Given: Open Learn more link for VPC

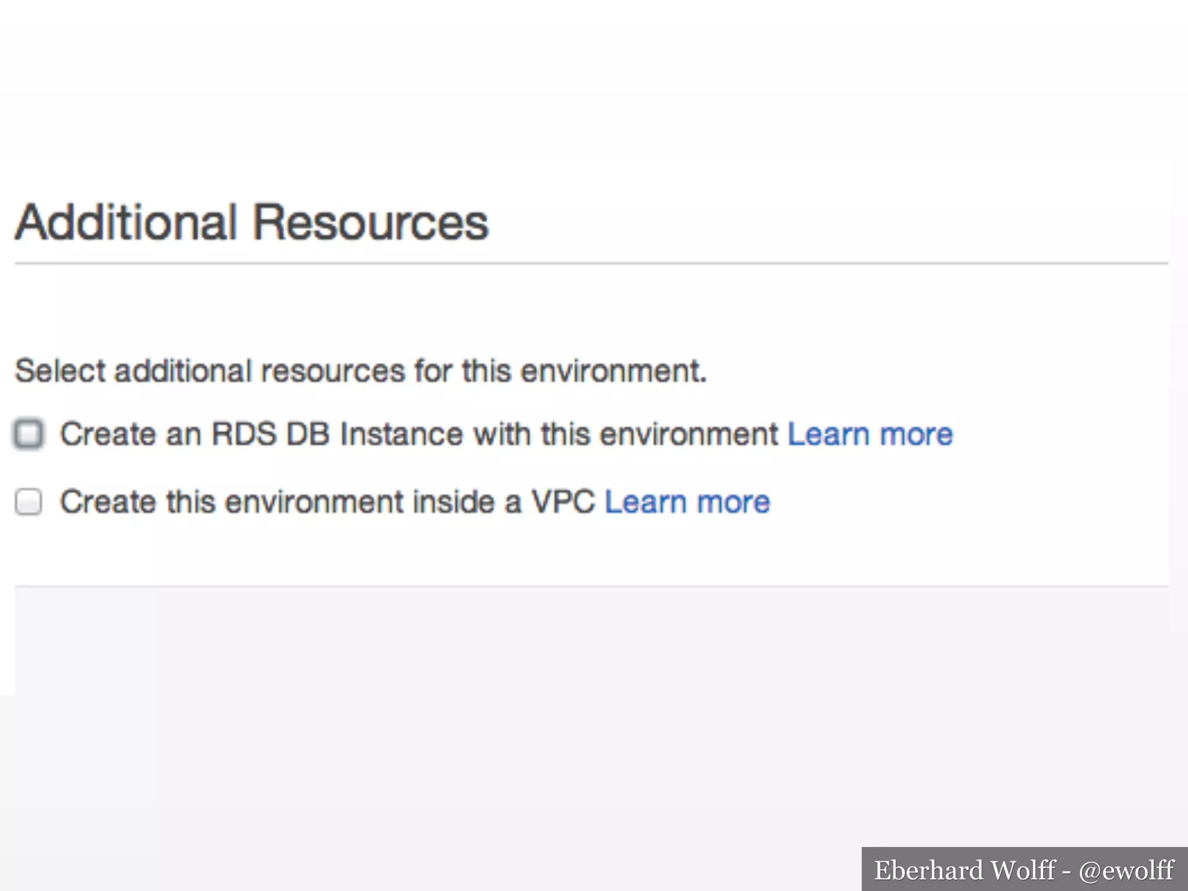Looking at the screenshot, I should click(687, 502).
